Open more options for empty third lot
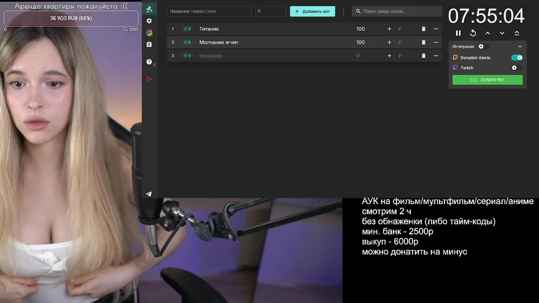 point(436,56)
